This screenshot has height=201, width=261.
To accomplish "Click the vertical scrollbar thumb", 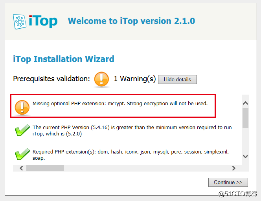I will pyautogui.click(x=245, y=118).
